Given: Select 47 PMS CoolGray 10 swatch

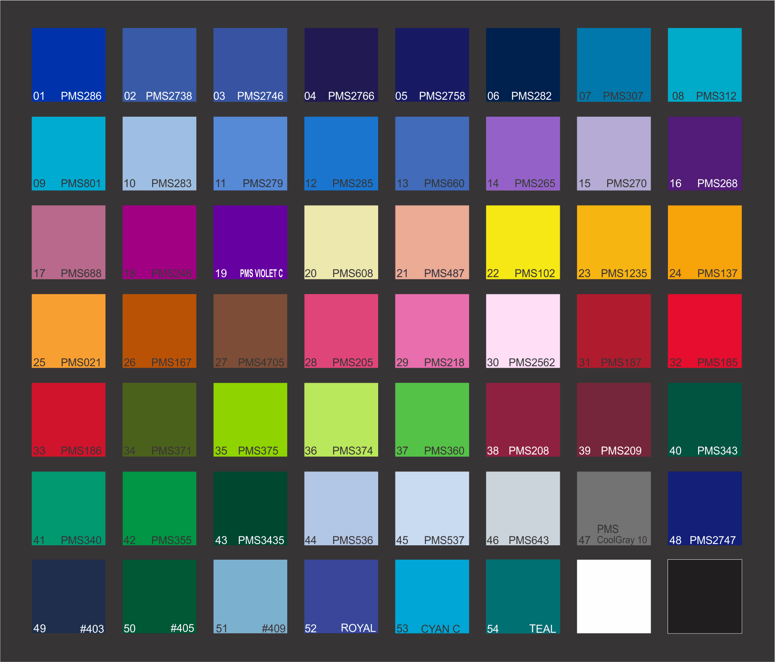Looking at the screenshot, I should click(x=614, y=508).
